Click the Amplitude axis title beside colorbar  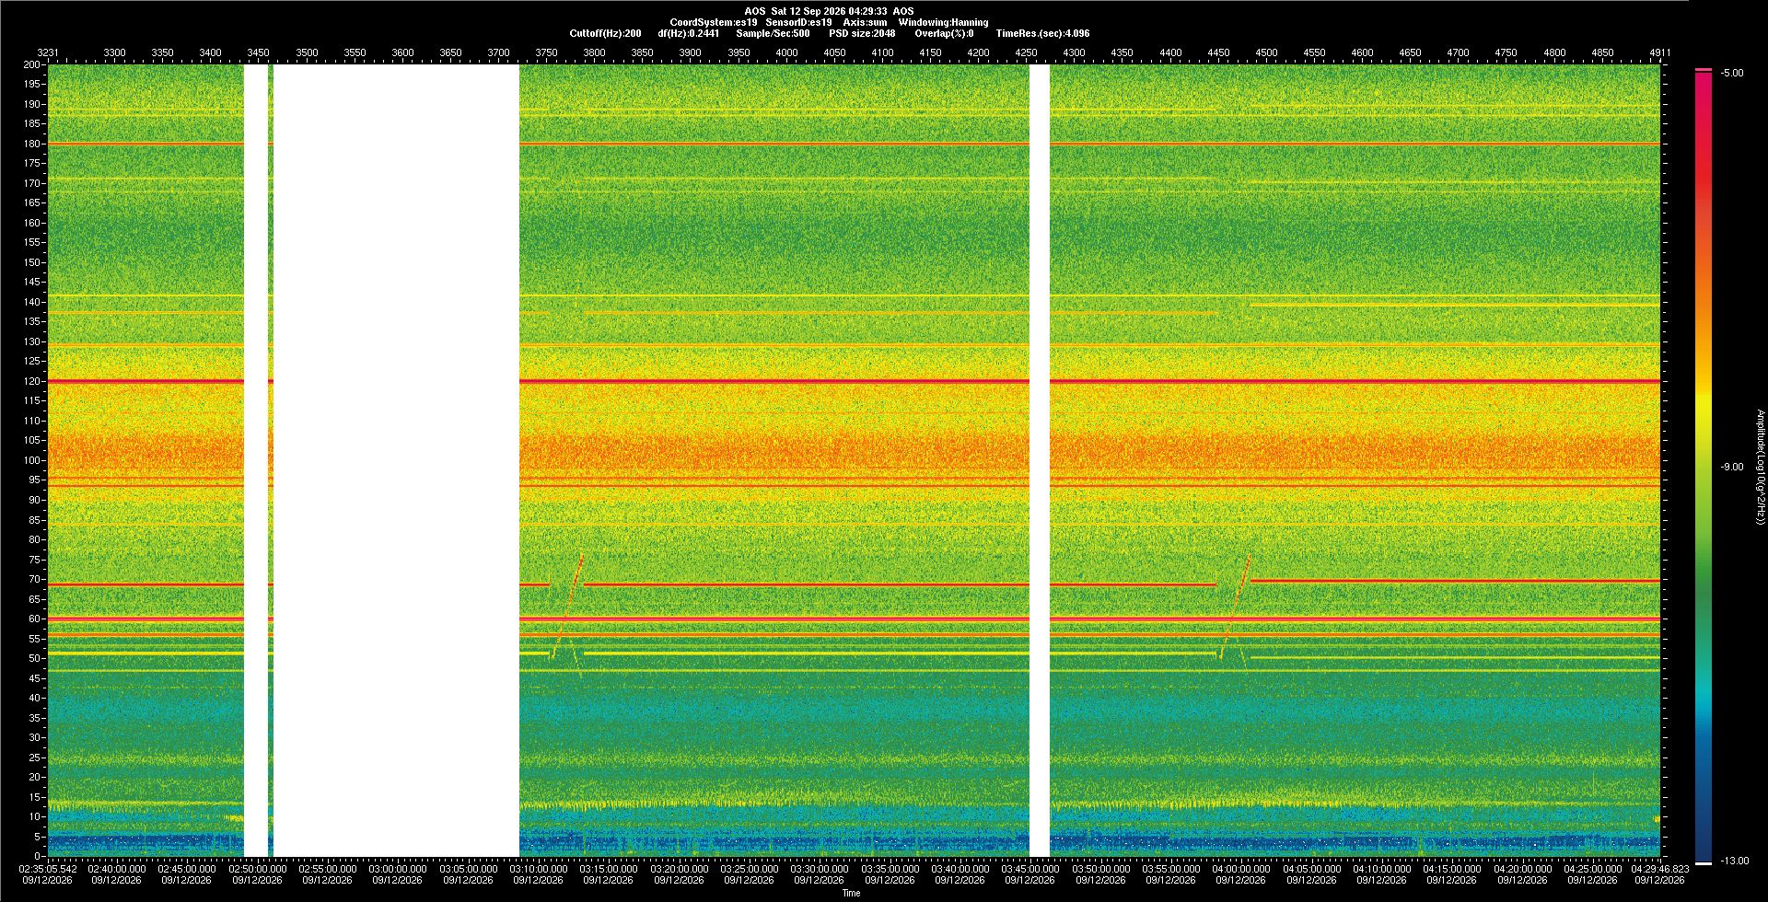1761,467
